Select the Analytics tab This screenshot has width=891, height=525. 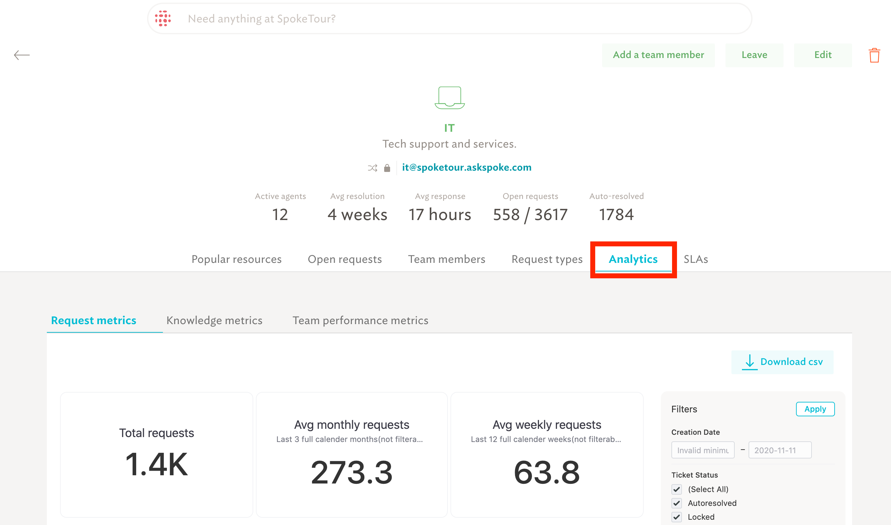click(x=633, y=259)
